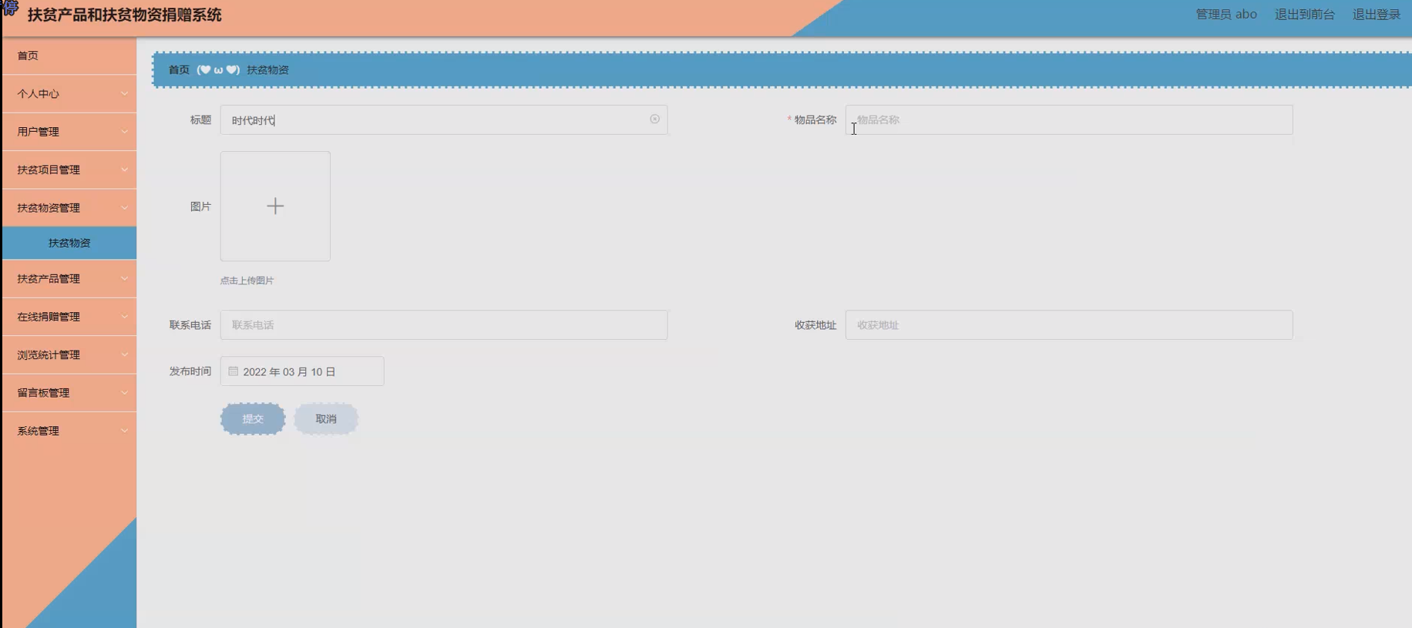
Task: Expand the 浏览统计管理 chevron
Action: coord(124,355)
